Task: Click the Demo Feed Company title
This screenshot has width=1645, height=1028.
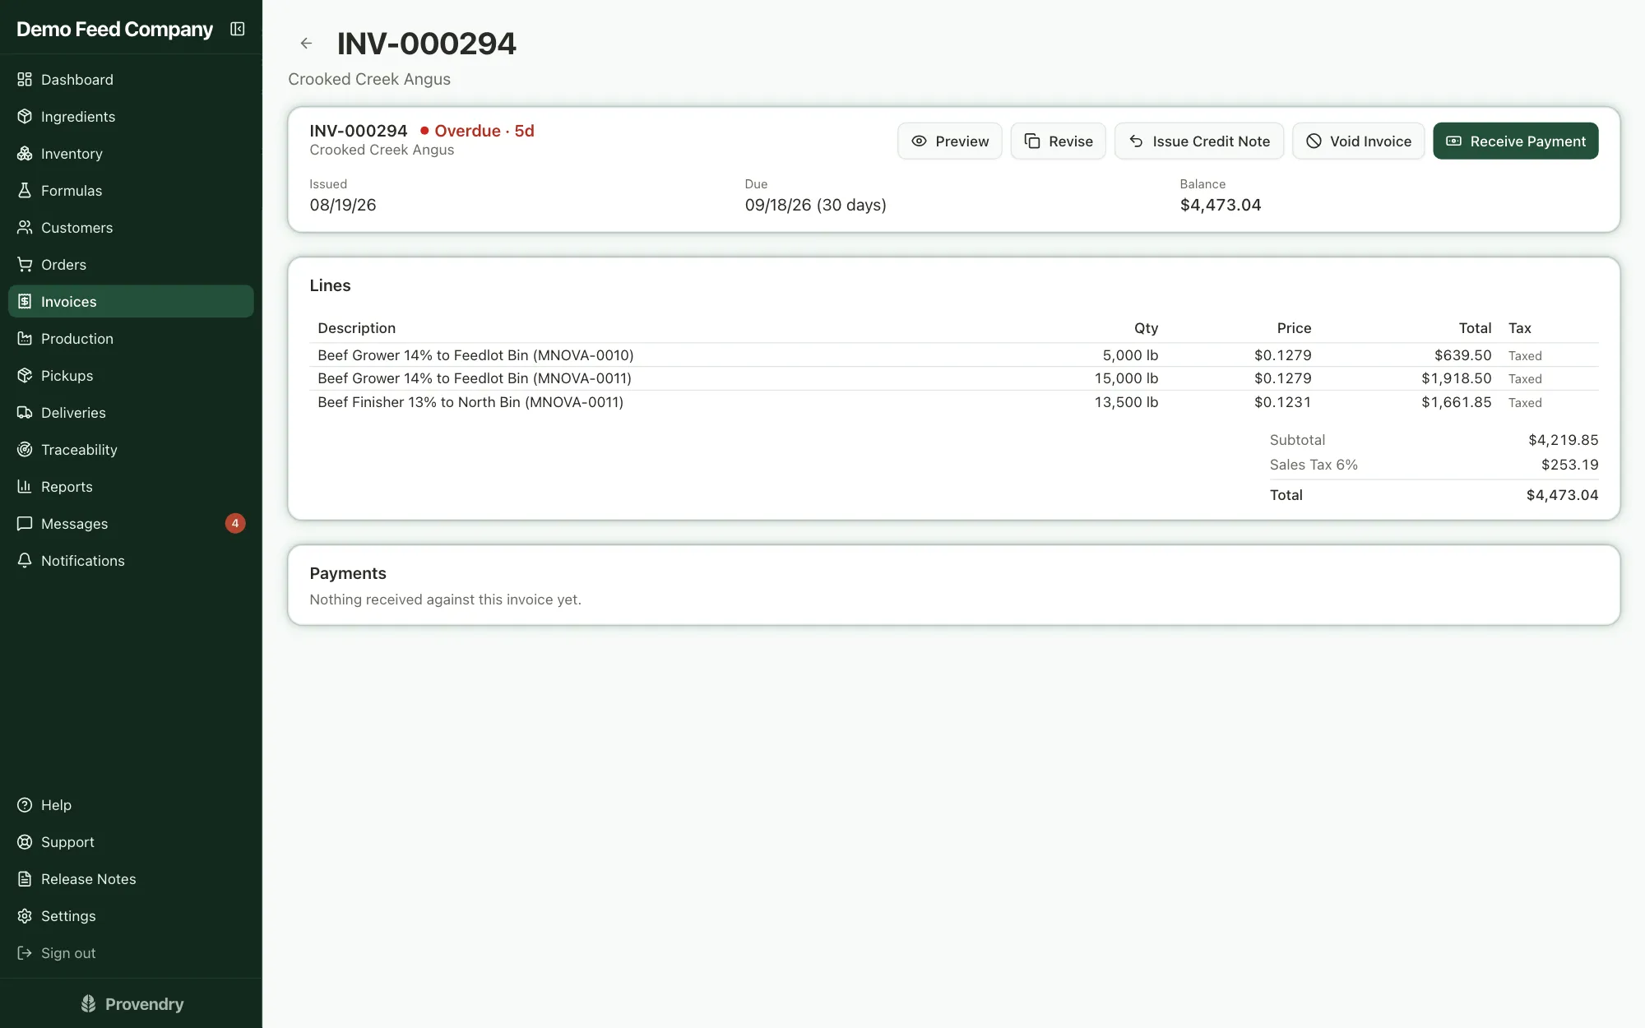Action: (x=114, y=30)
